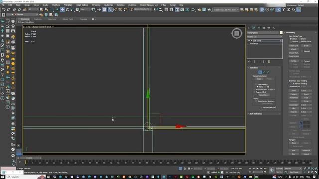Click the Make First button

click(x=294, y=98)
